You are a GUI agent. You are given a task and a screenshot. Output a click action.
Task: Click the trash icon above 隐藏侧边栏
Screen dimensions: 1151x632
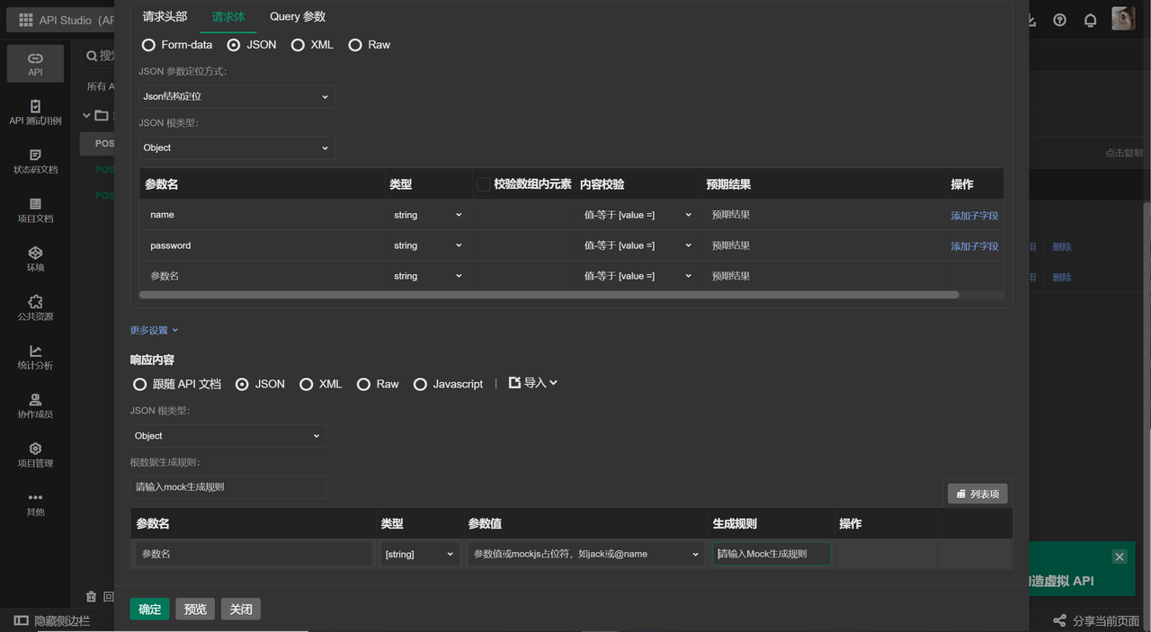(91, 596)
